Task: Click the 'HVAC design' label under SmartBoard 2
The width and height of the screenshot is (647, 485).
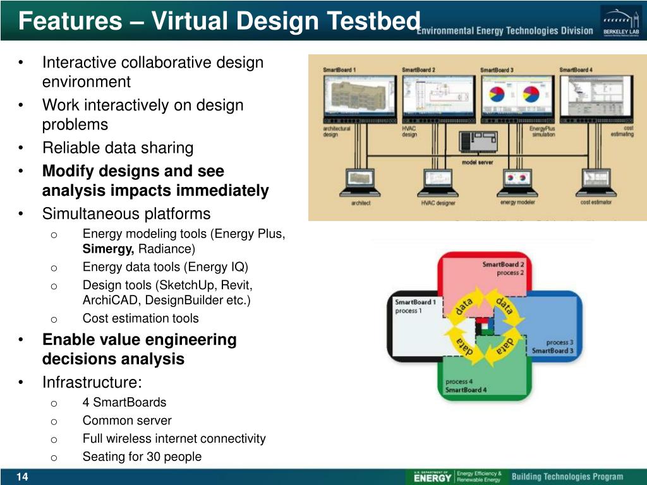Action: coord(409,131)
